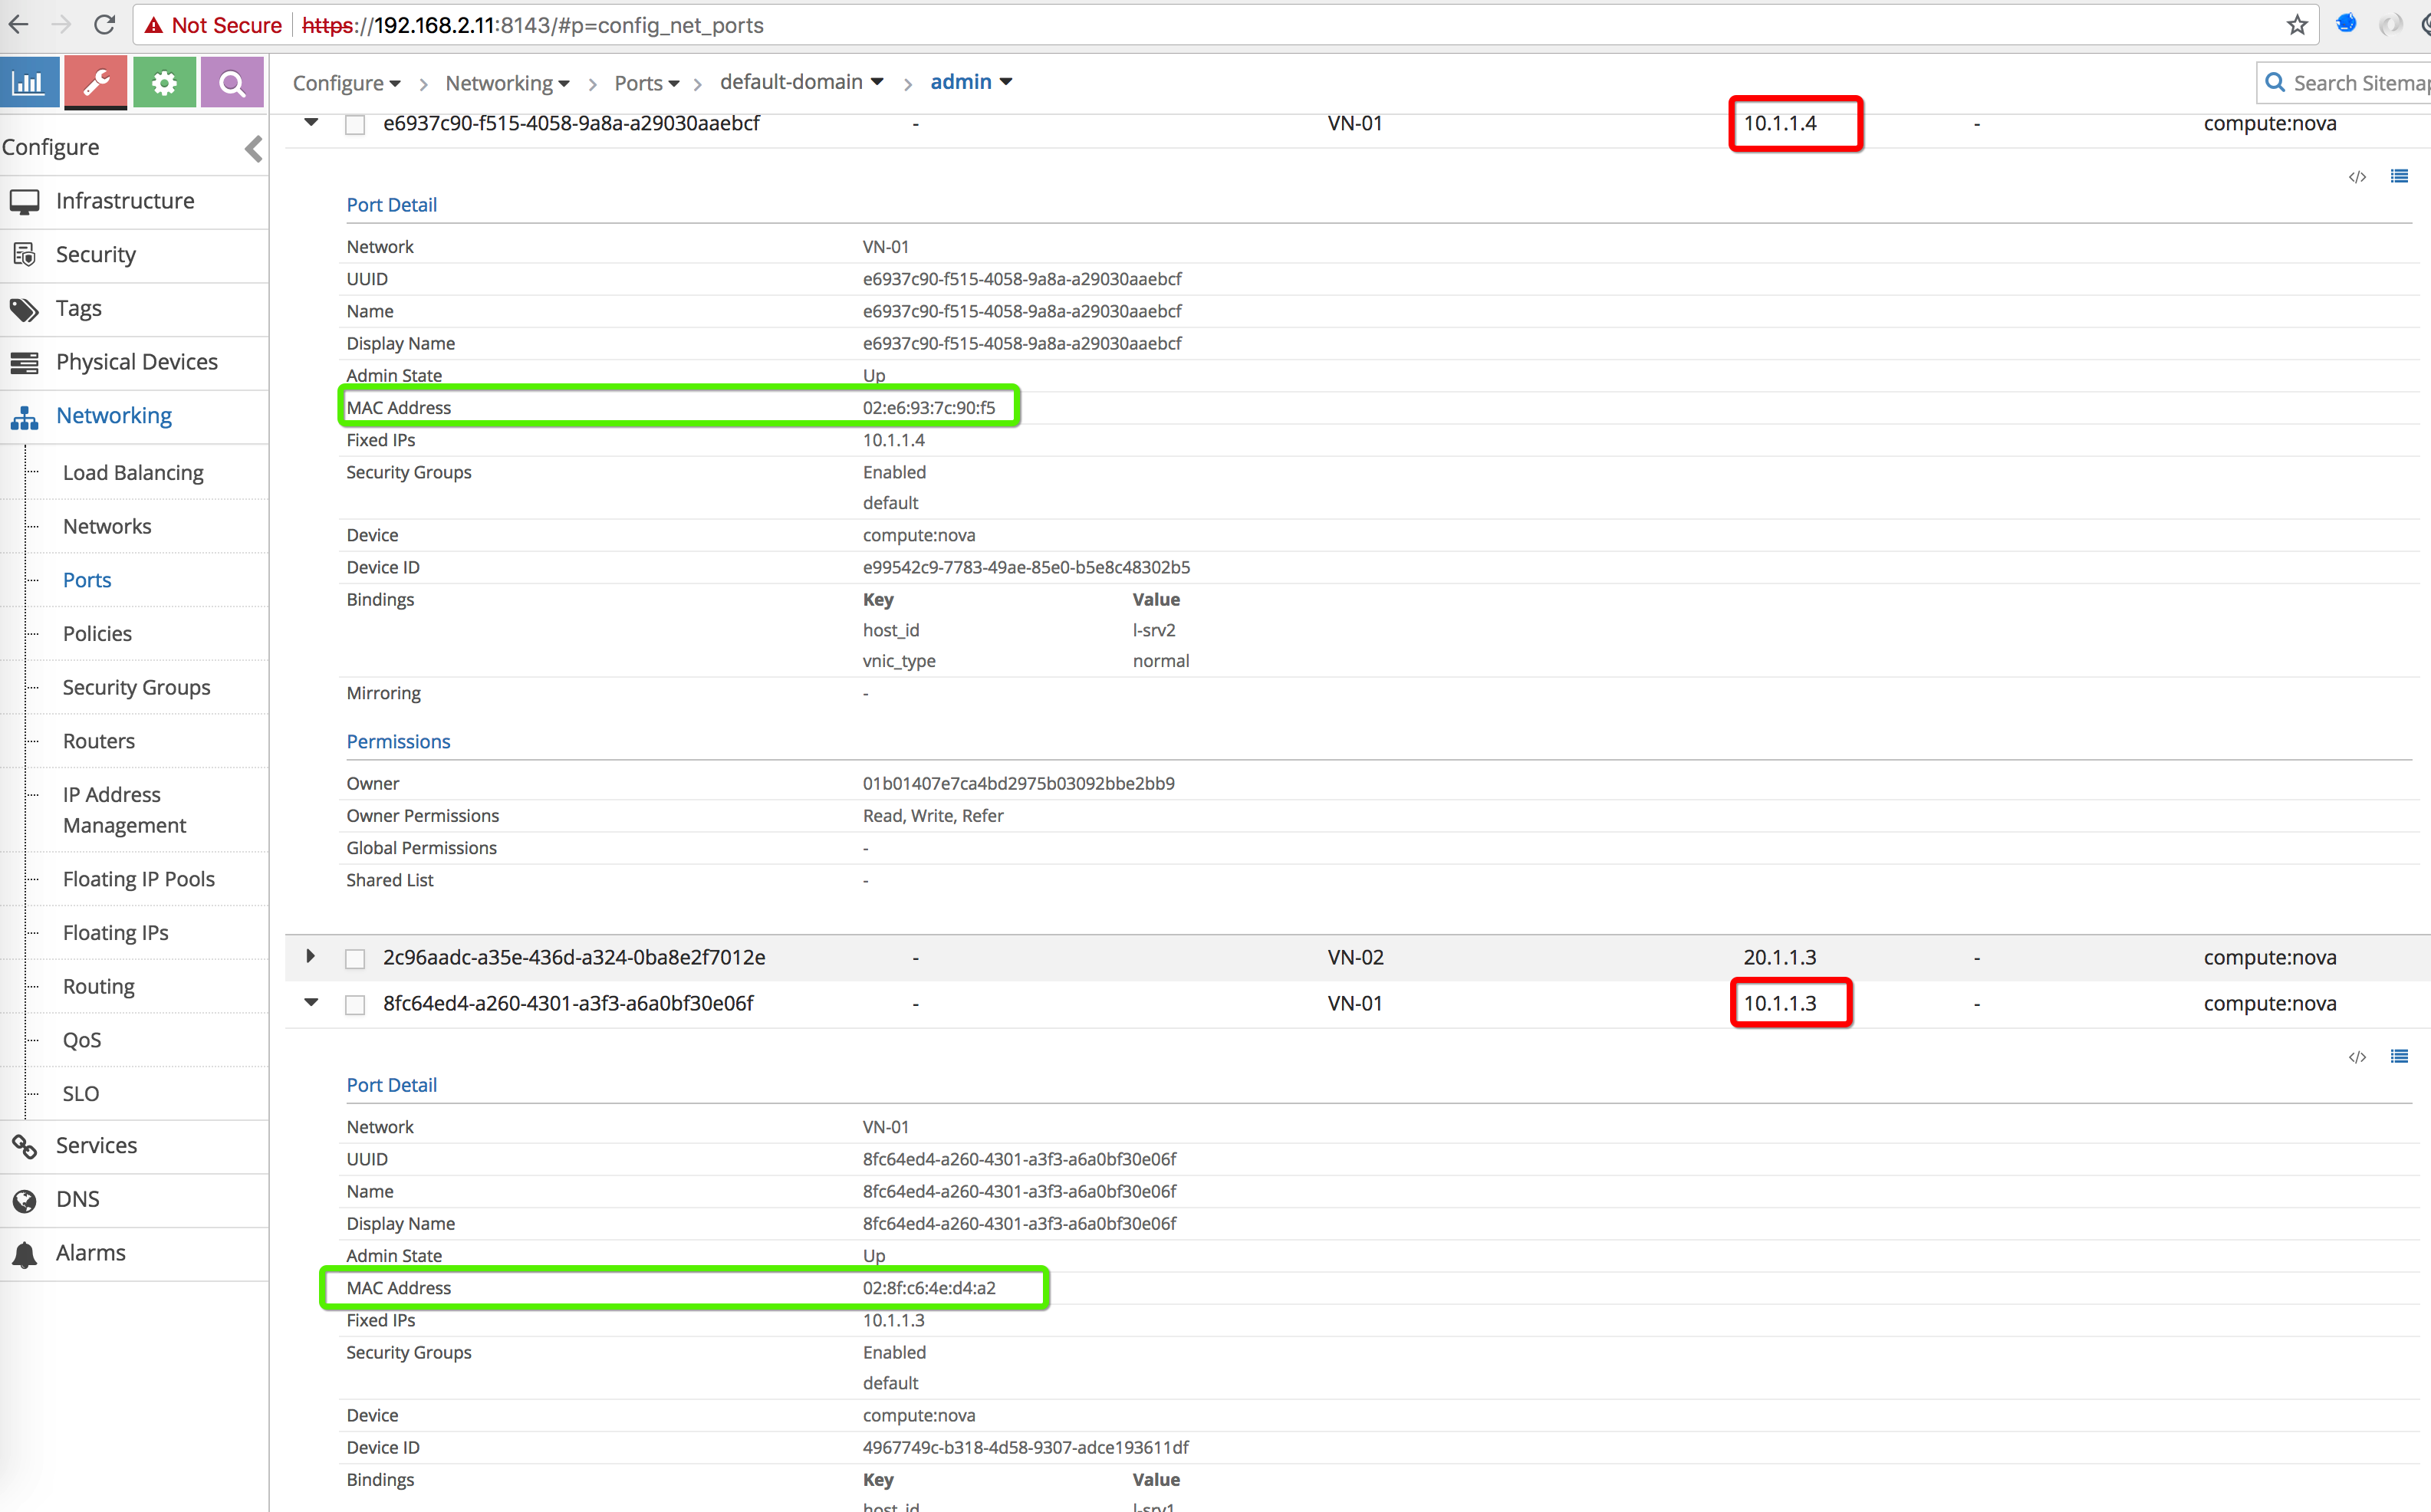The image size is (2431, 1512).
Task: Select the 2c96aadc port row checkbox
Action: [355, 959]
